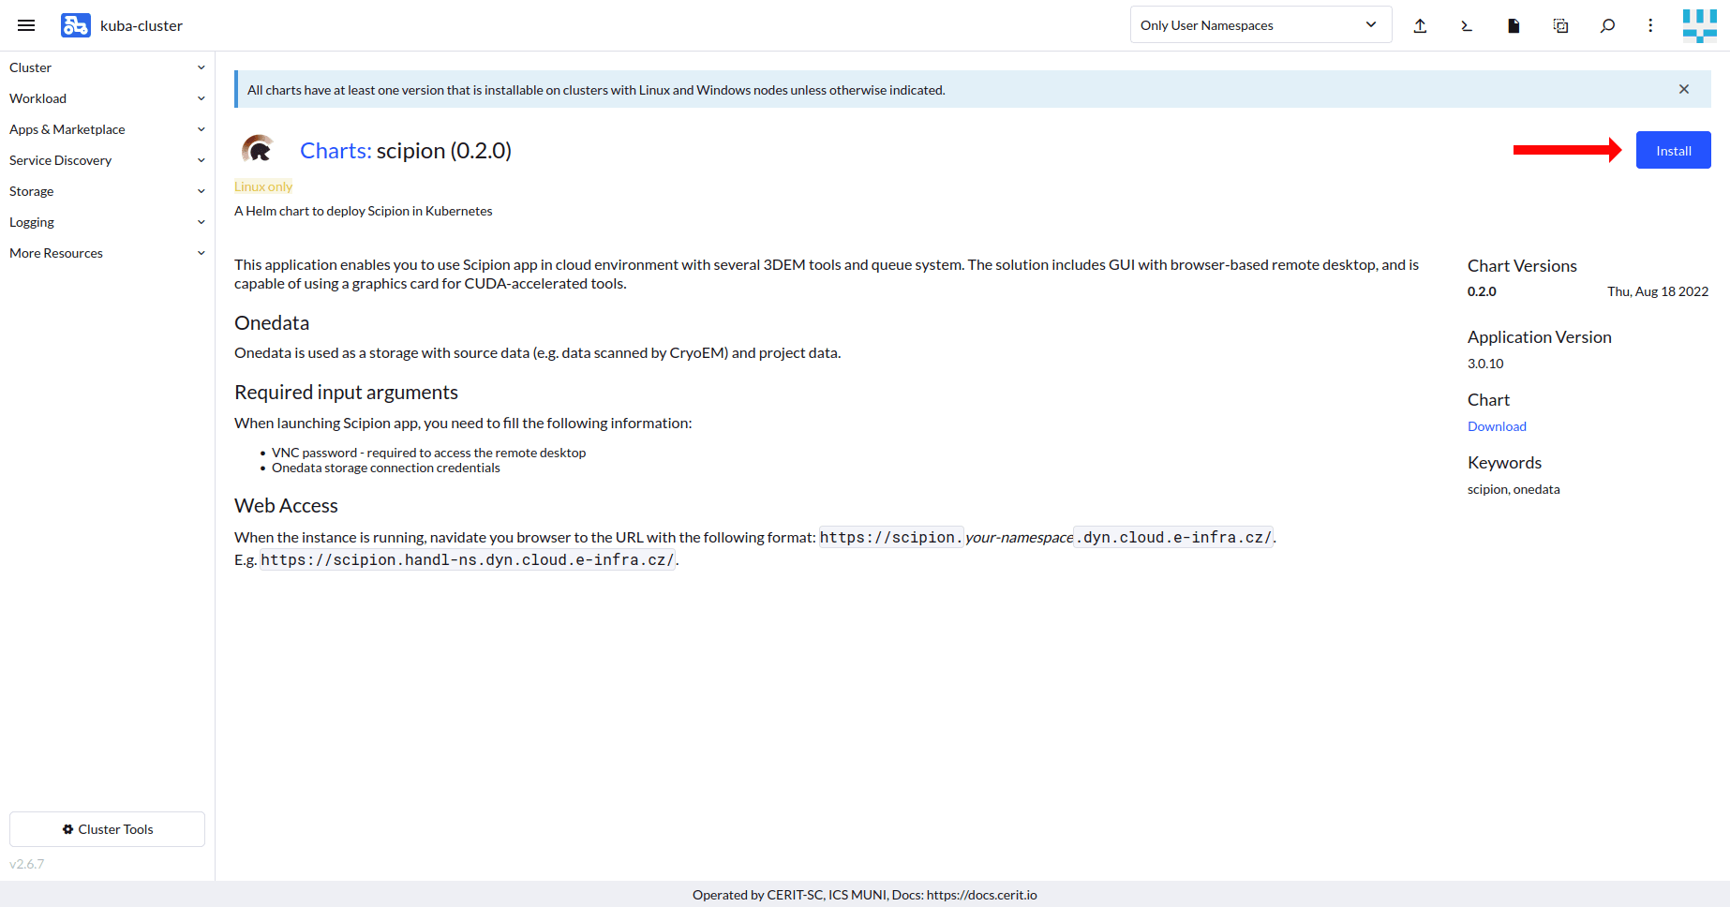
Task: Expand the Logging sidebar section
Action: click(x=201, y=222)
